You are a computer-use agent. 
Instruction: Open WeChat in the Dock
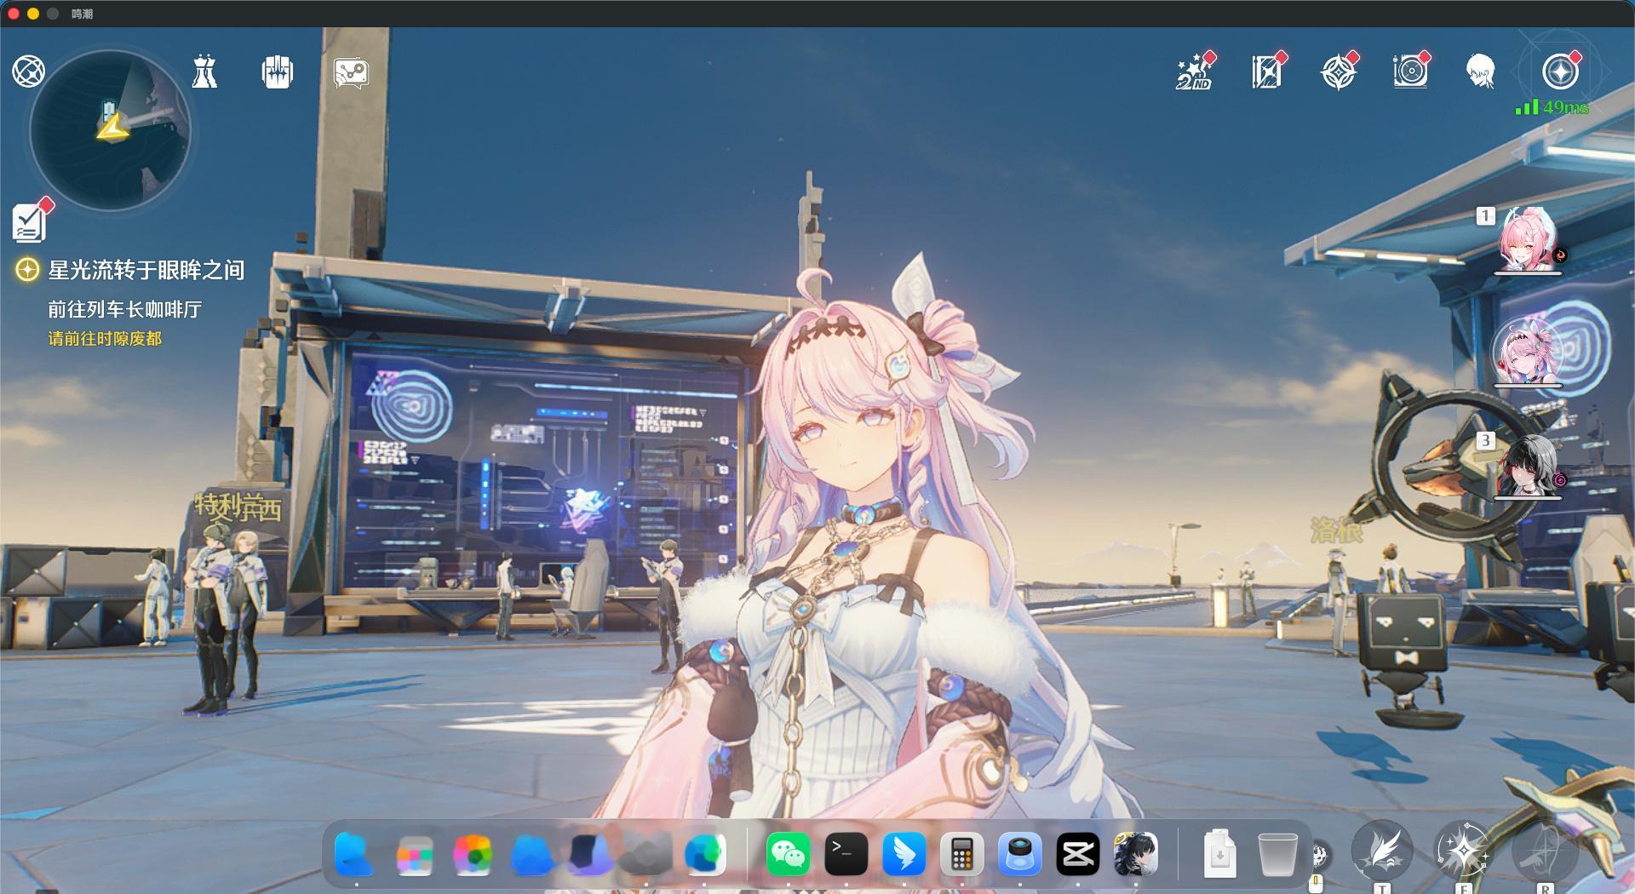click(x=788, y=854)
